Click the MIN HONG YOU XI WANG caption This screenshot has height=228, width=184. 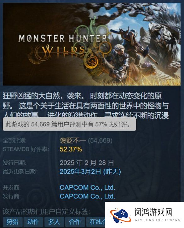tap(158, 220)
